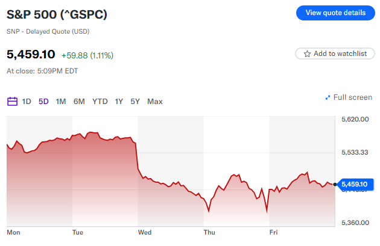Click the Full screen expand arrows icon
The image size is (380, 246).
click(328, 97)
